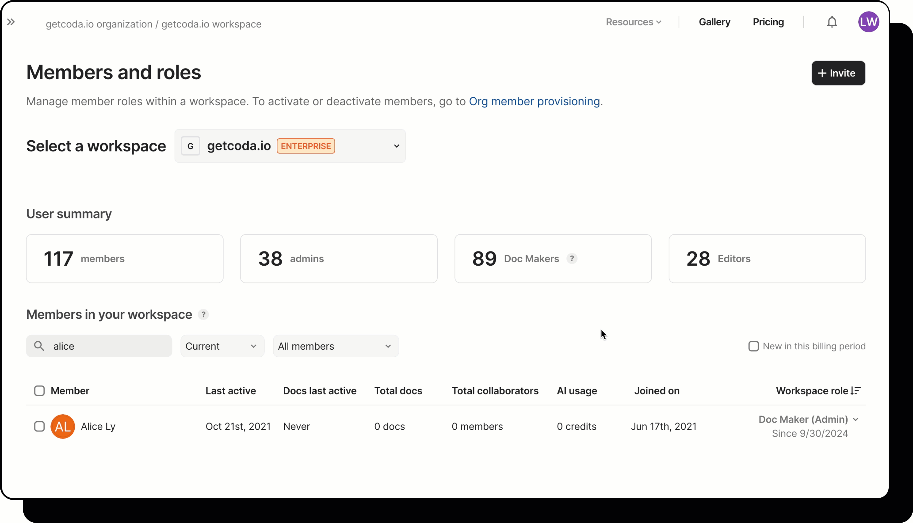Change Alice Ly's Doc Maker (Admin) role
Viewport: 913px width, 523px height.
pos(808,420)
